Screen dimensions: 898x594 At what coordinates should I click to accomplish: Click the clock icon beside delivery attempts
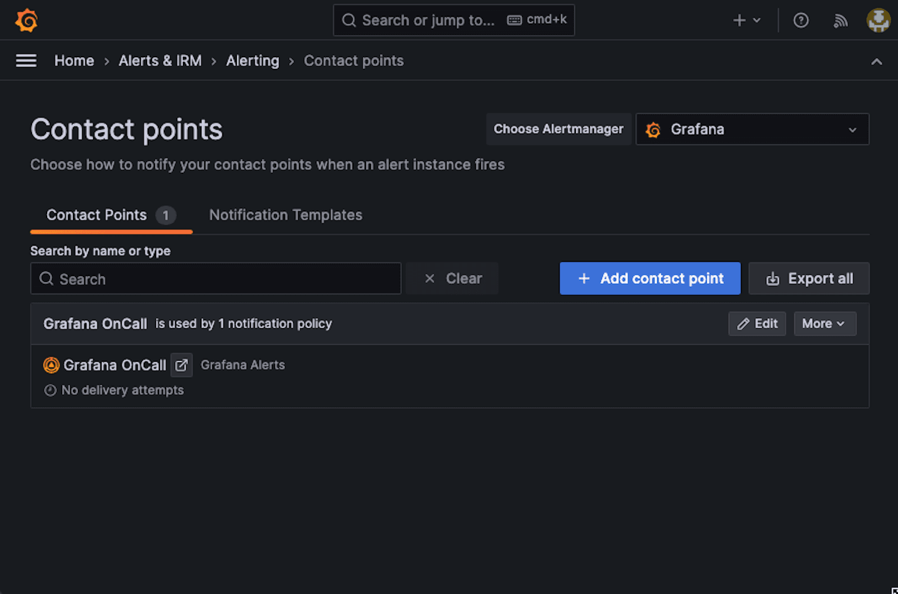tap(51, 390)
